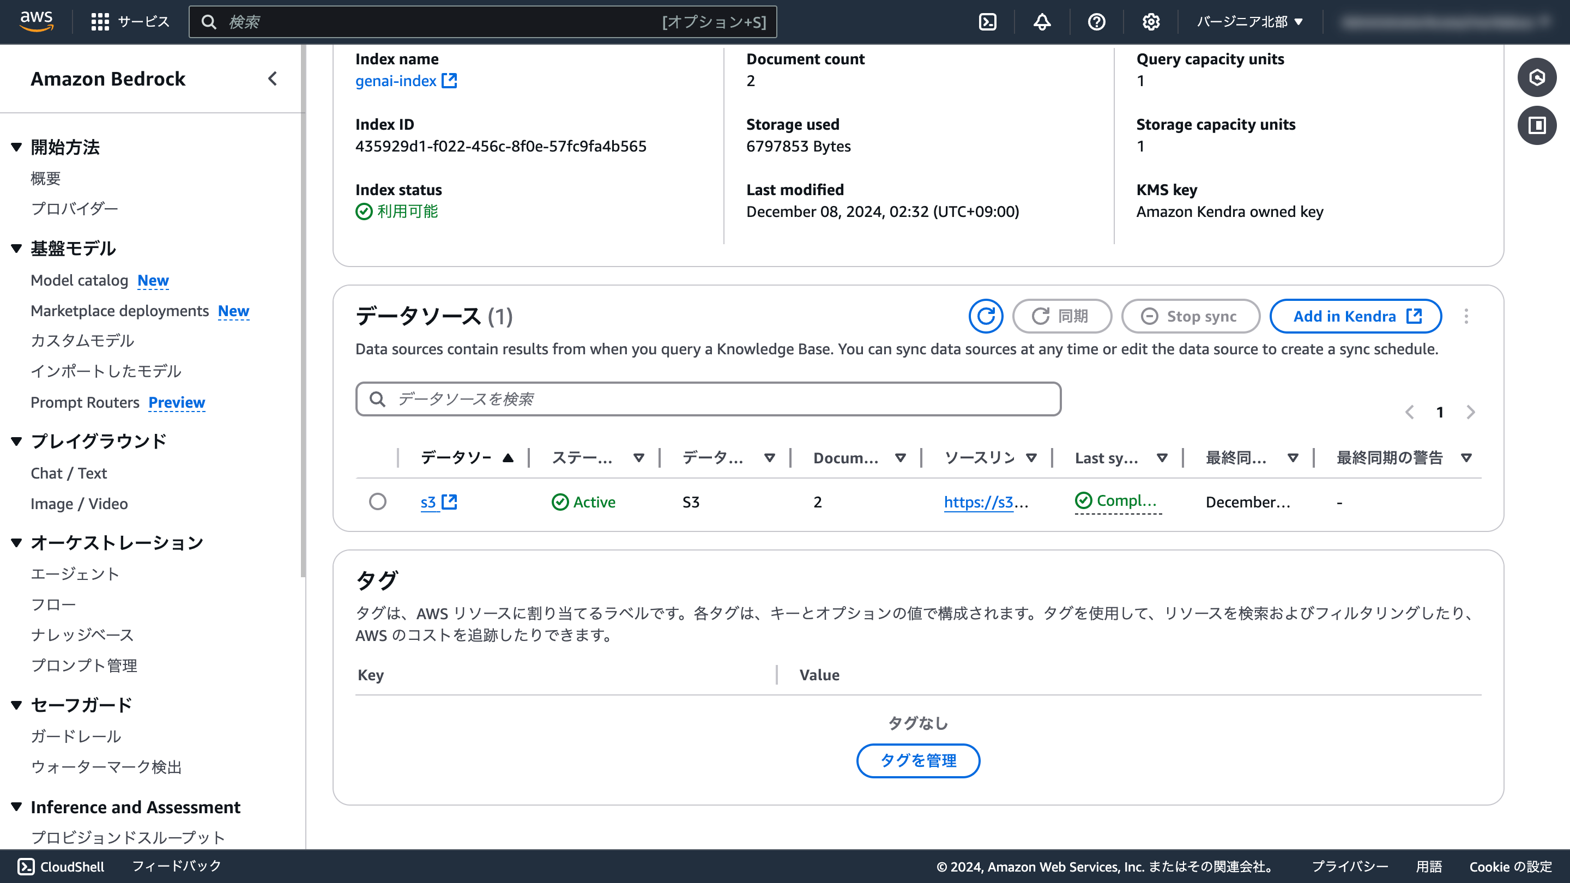Click the AWS logo home icon
This screenshot has width=1570, height=883.
point(37,21)
